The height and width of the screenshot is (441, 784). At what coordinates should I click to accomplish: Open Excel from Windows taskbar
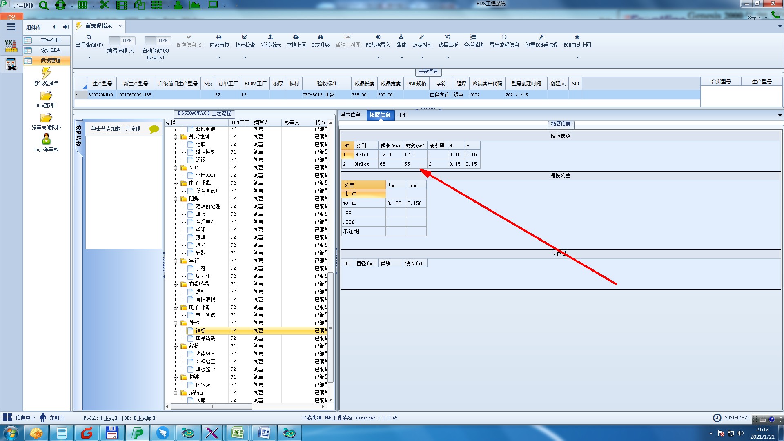coord(238,433)
